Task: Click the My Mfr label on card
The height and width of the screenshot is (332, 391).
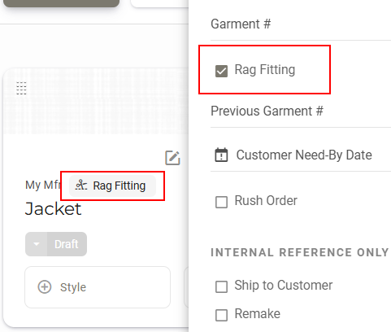Action: click(43, 185)
